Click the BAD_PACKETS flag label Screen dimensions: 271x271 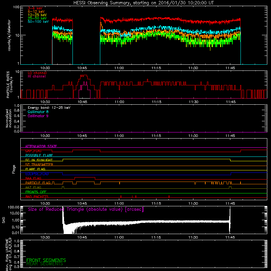pos(37,196)
